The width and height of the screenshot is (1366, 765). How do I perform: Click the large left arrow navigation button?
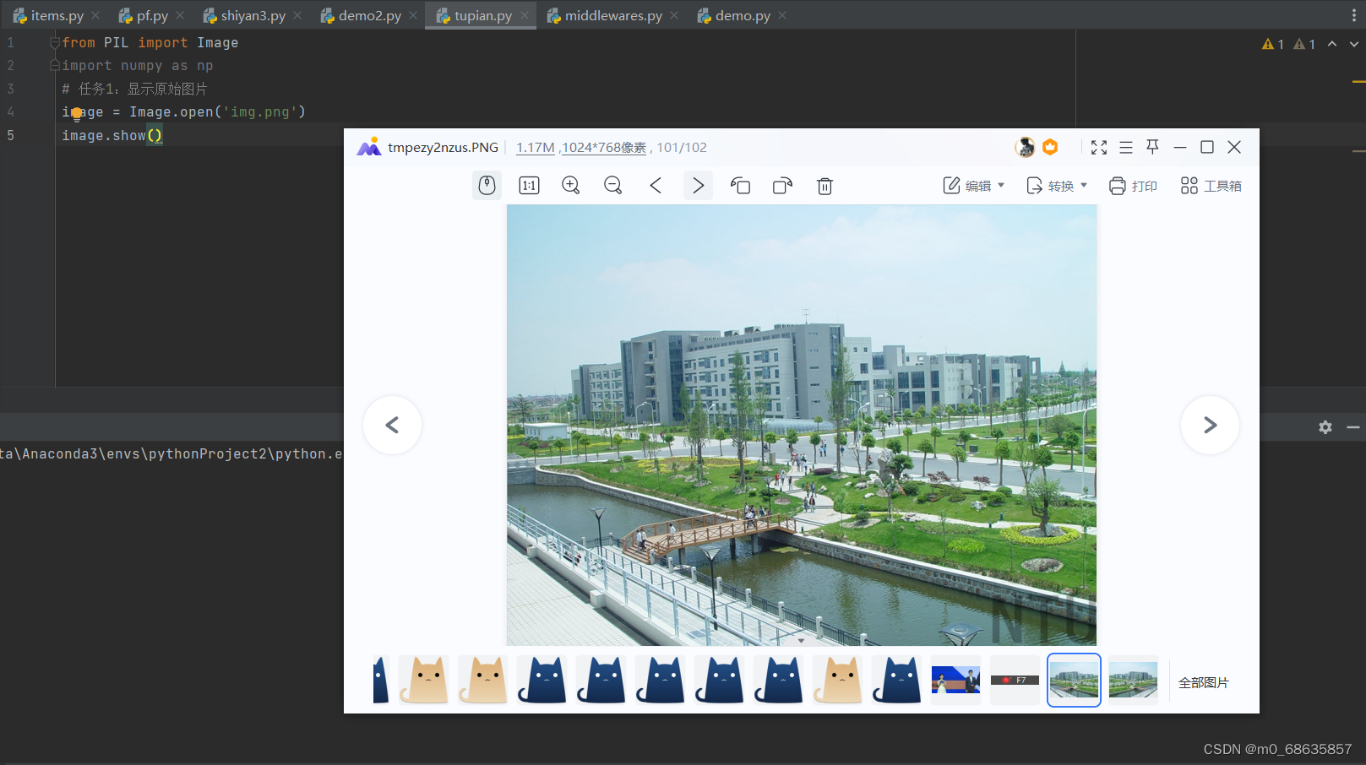392,425
